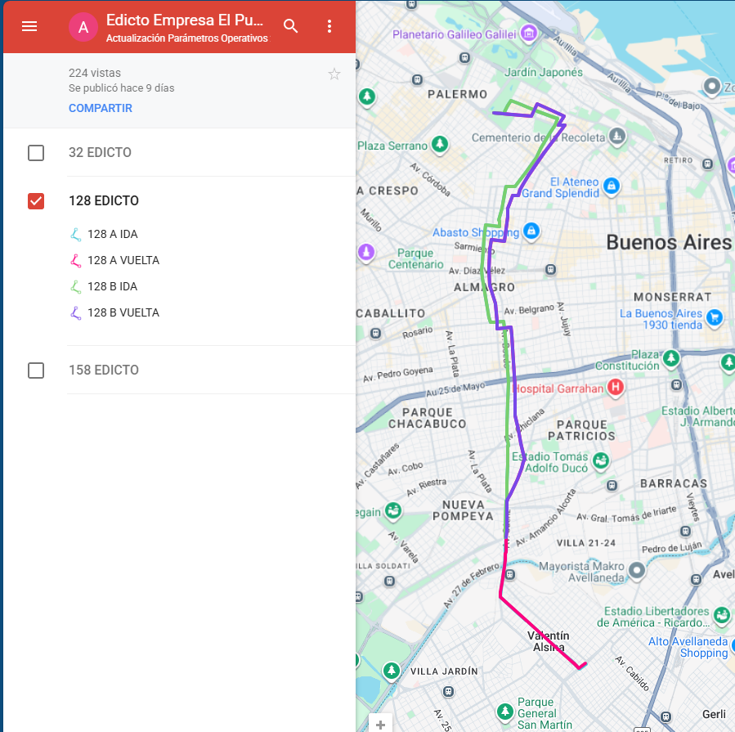Click the Plaza Constitución park marker
Viewport: 735px width, 732px height.
(x=671, y=359)
